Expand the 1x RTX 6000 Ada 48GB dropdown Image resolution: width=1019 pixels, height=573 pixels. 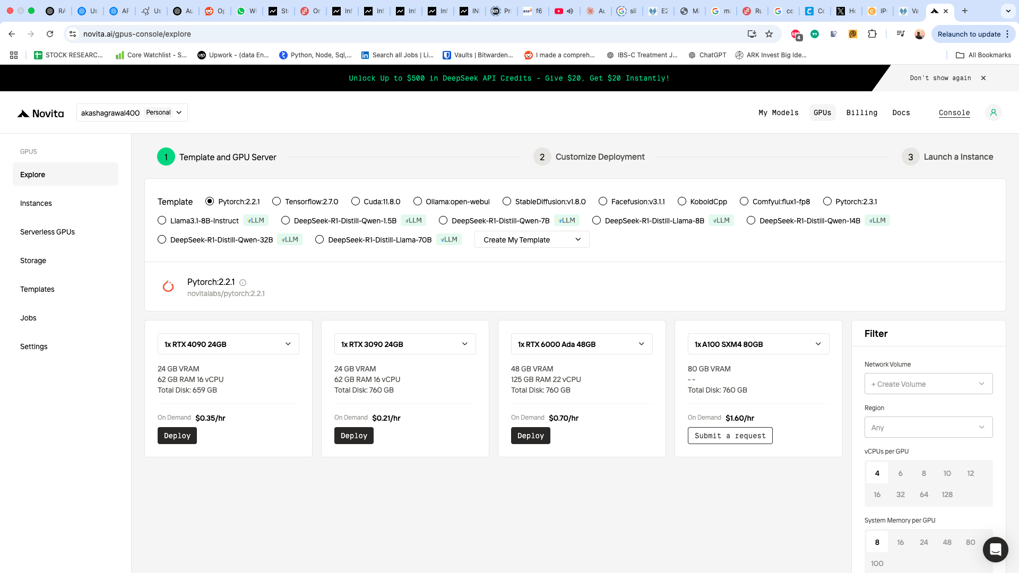582,344
